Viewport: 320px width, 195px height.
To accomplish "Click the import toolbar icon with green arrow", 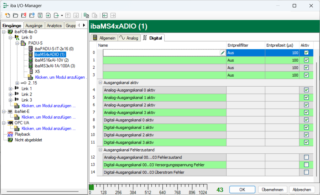I will [48, 15].
